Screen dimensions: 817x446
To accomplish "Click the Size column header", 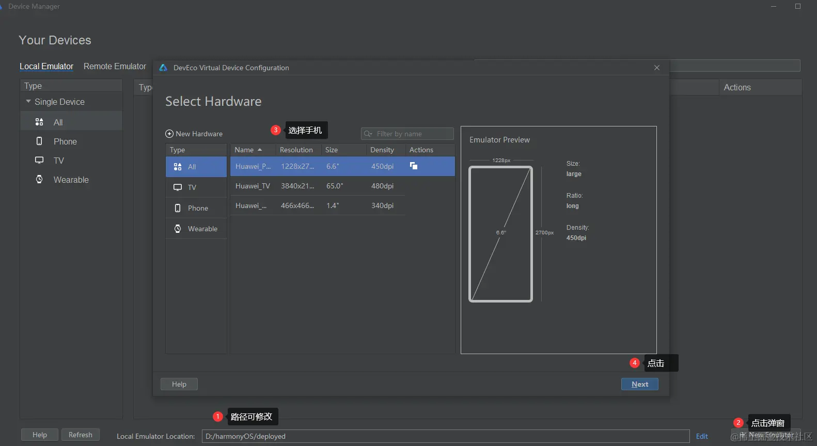I will click(x=332, y=150).
